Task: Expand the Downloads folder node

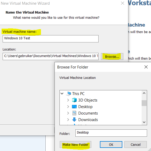Action: point(68,120)
